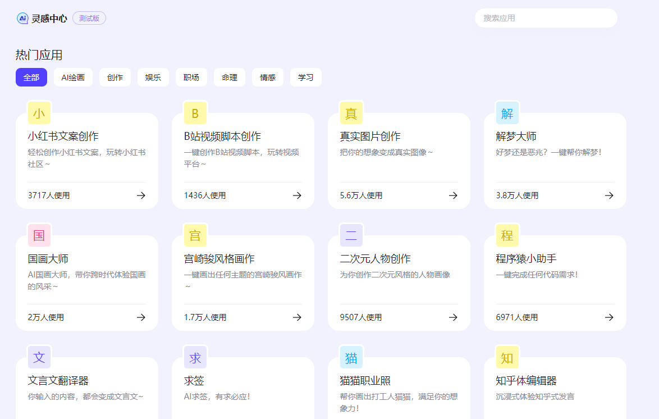Click the 猫猫职业照 title
Screen dimensions: 659x419
[365, 381]
